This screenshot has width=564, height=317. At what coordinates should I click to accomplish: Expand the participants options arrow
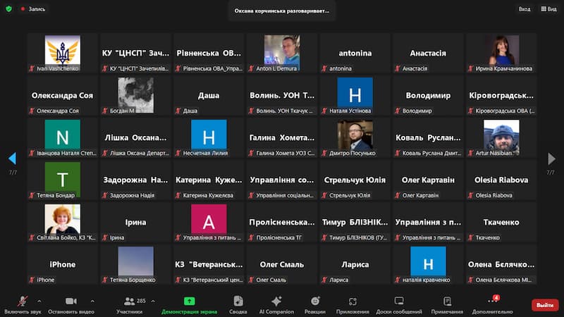[x=153, y=300]
